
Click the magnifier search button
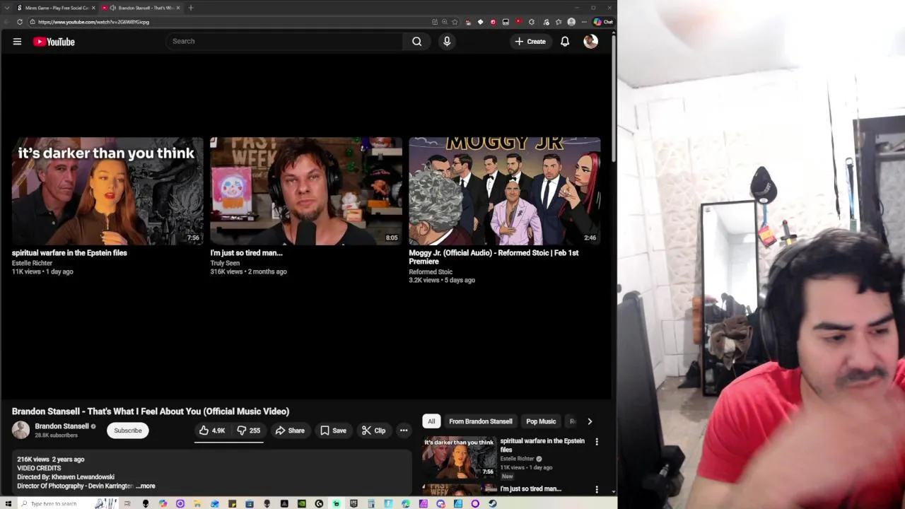pyautogui.click(x=417, y=41)
